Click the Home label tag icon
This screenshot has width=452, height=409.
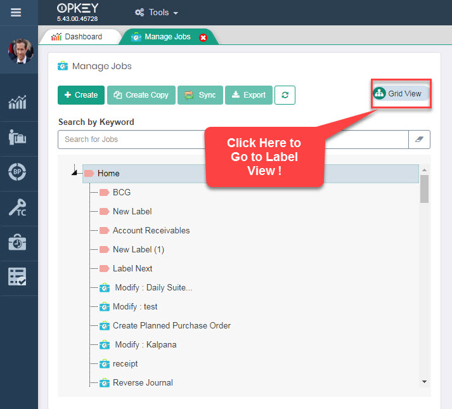click(x=89, y=173)
